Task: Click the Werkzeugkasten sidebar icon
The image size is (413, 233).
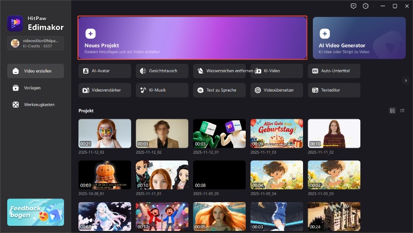Action: 16,105
